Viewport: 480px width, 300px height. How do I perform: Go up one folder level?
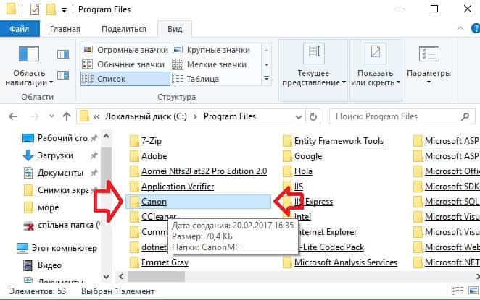coord(67,116)
